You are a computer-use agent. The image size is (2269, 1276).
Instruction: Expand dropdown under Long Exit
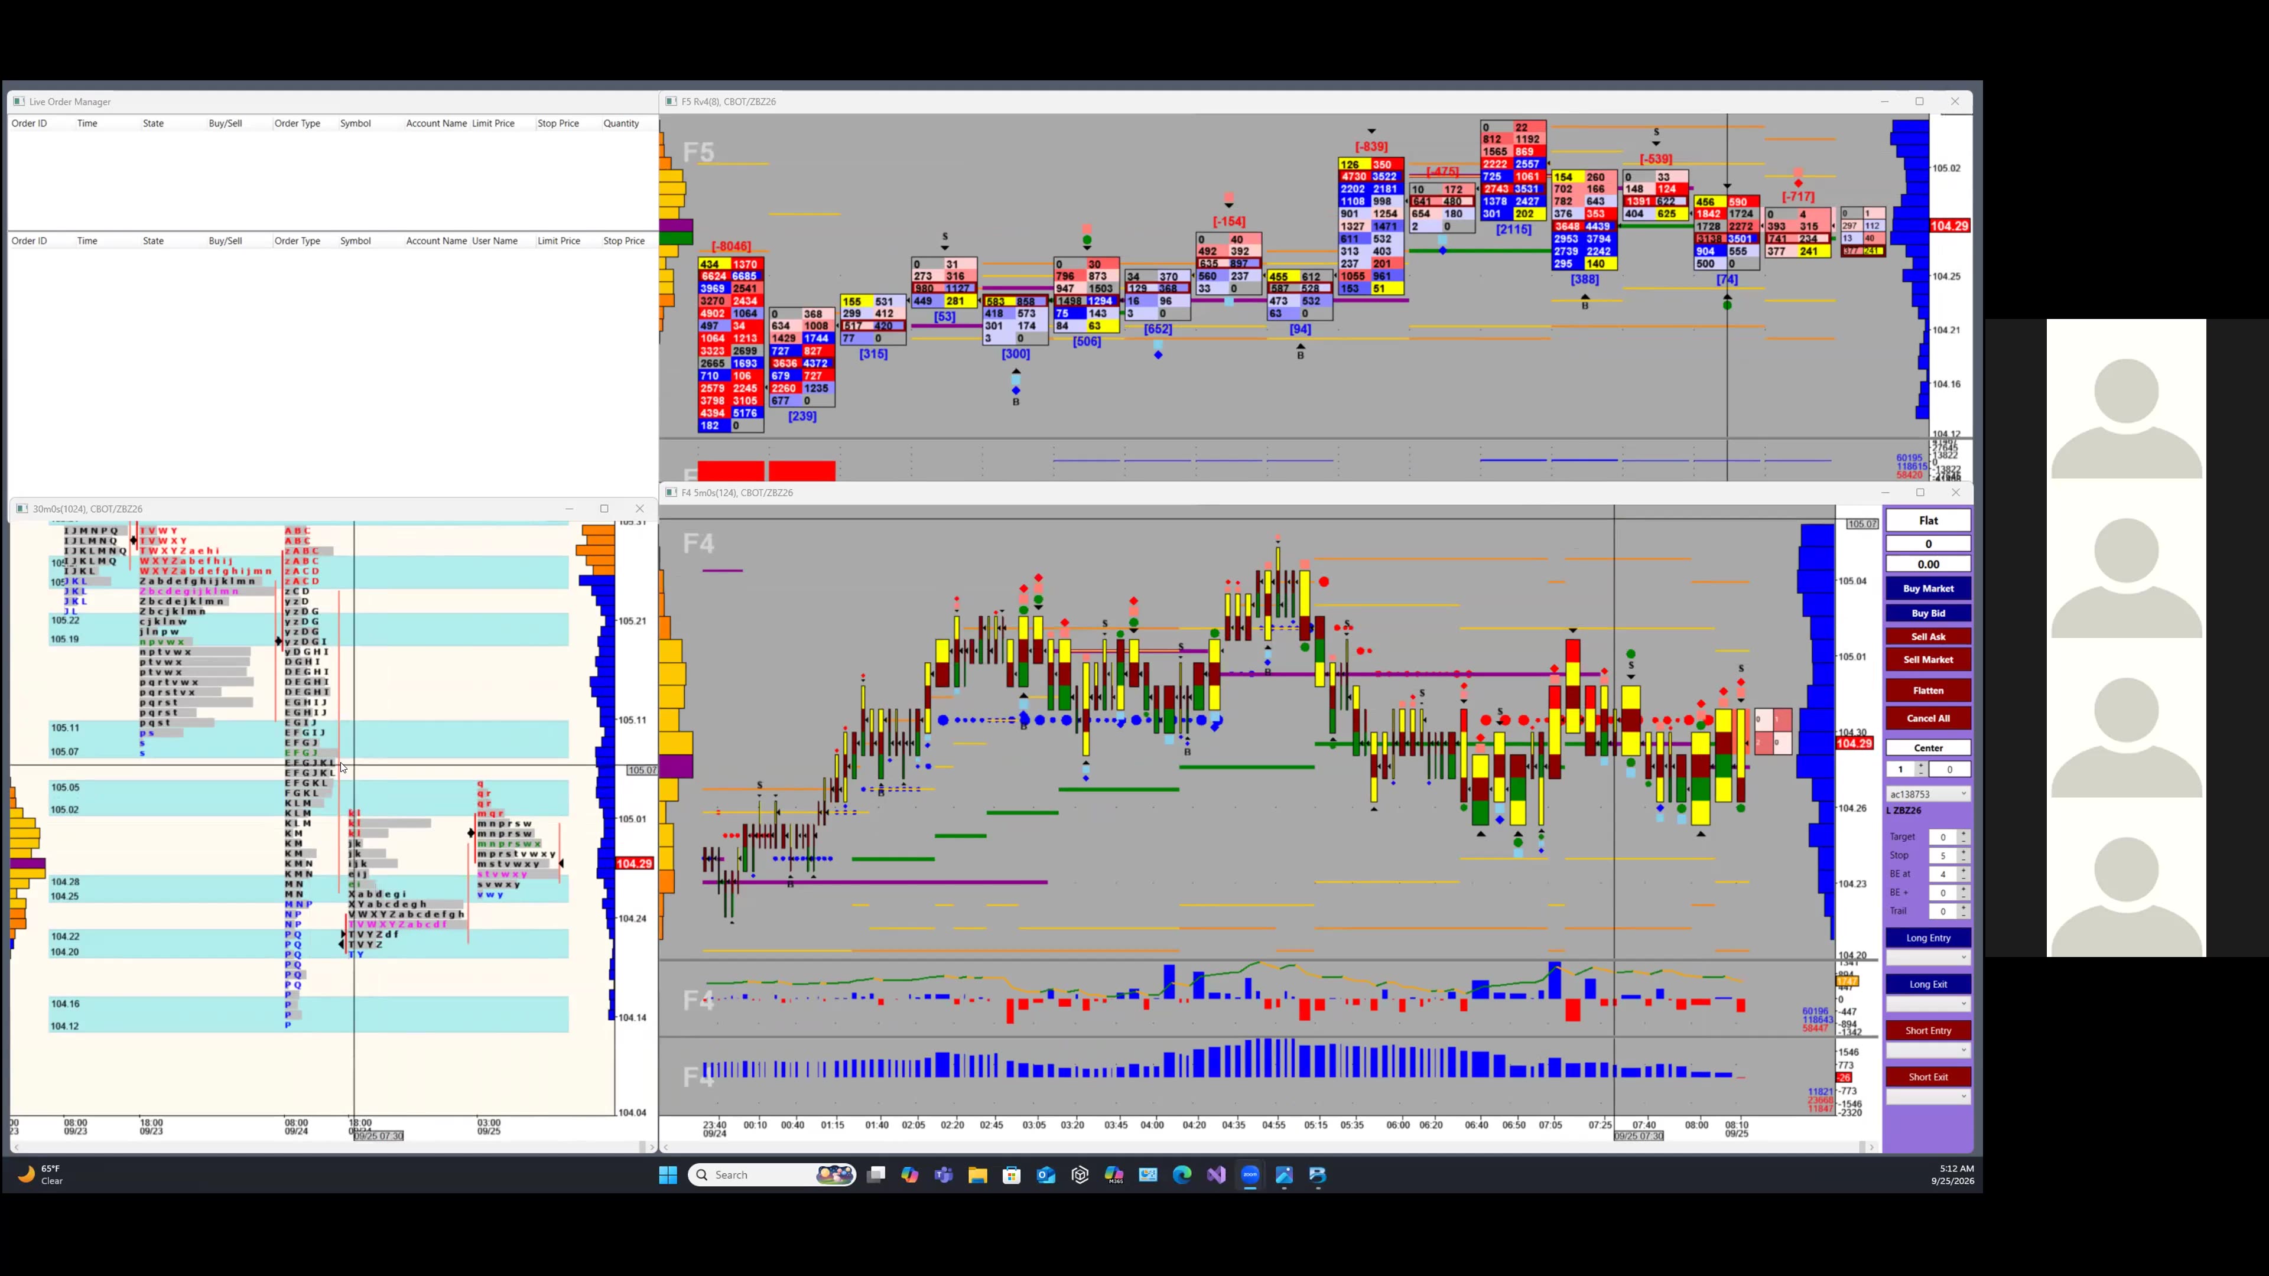pyautogui.click(x=1928, y=1004)
